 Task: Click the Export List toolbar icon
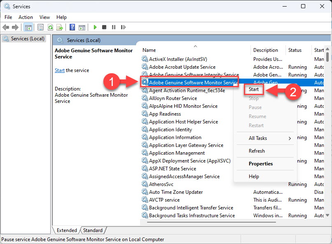click(60, 27)
